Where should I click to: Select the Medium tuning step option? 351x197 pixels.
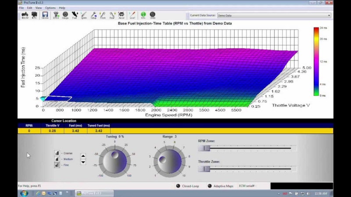click(x=57, y=159)
